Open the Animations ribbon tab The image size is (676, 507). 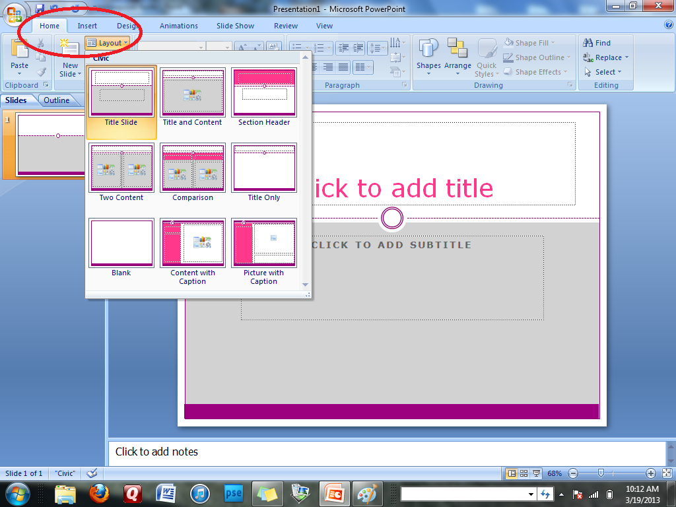178,26
